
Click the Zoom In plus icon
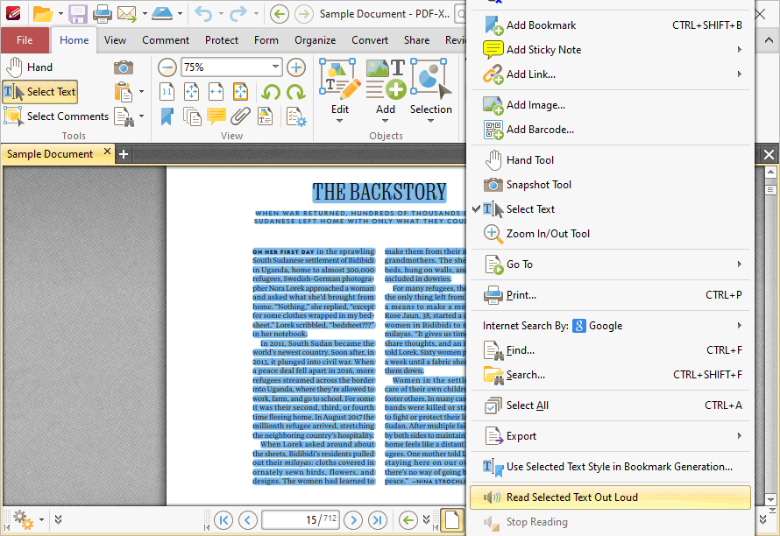point(296,67)
